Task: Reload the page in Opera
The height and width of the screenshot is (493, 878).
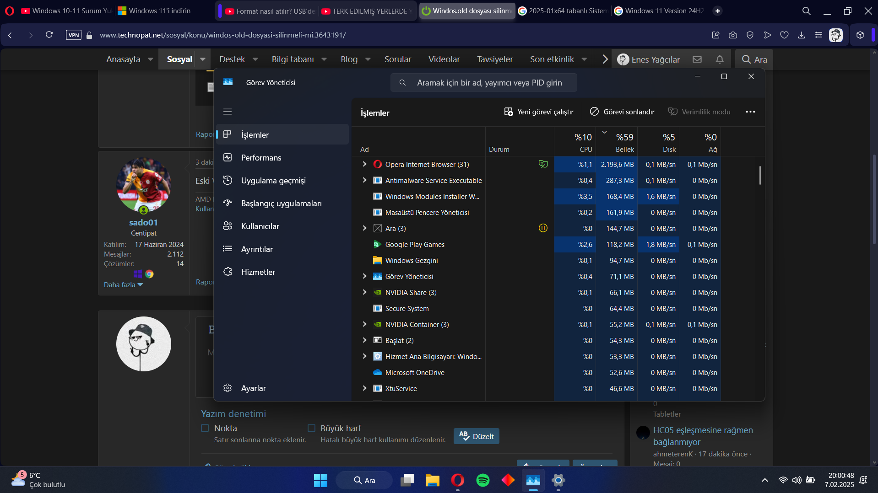Action: point(49,35)
